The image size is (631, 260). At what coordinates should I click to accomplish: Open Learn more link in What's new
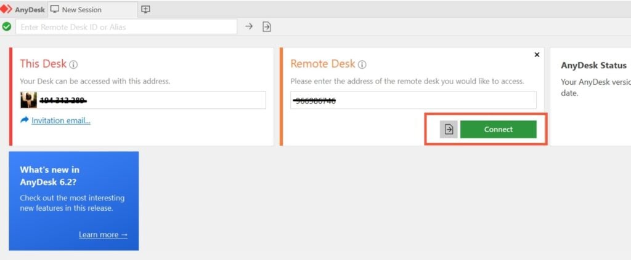(103, 235)
